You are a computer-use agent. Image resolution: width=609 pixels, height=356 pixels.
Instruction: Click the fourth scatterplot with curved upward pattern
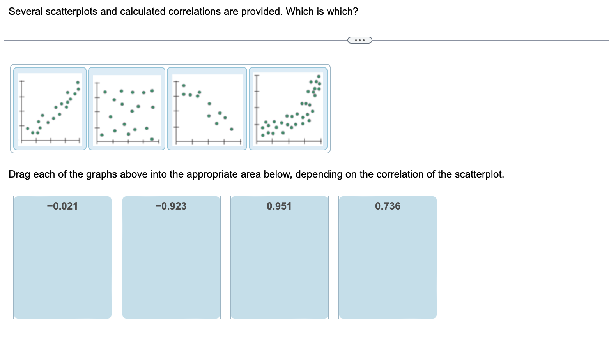point(289,108)
